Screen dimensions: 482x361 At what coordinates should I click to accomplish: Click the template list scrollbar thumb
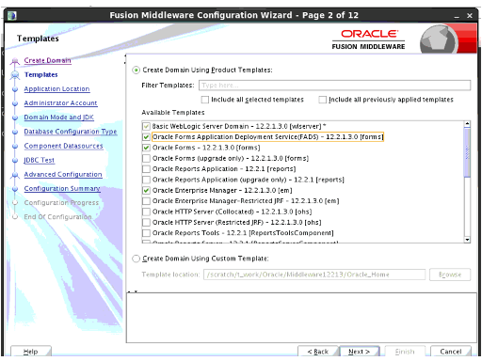467,152
